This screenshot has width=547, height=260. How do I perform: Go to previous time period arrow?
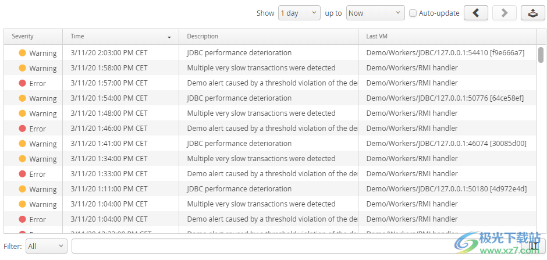pos(476,13)
